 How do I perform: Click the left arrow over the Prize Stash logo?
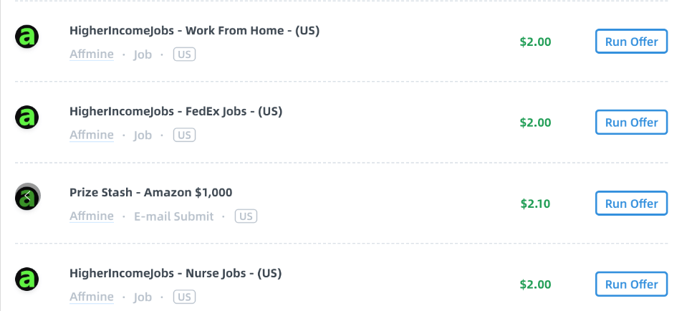[27, 196]
